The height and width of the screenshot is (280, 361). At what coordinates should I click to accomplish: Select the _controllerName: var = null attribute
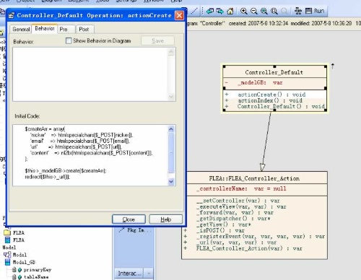(241, 188)
